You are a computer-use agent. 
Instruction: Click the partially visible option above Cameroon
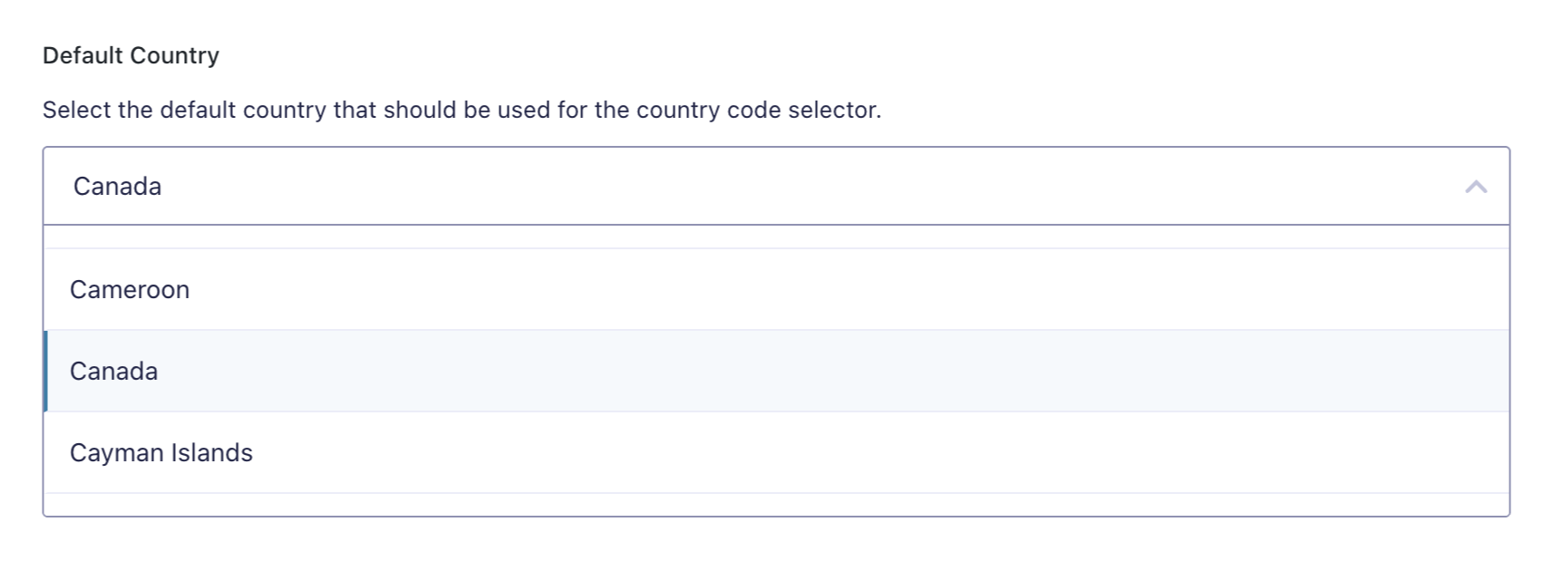coord(775,237)
